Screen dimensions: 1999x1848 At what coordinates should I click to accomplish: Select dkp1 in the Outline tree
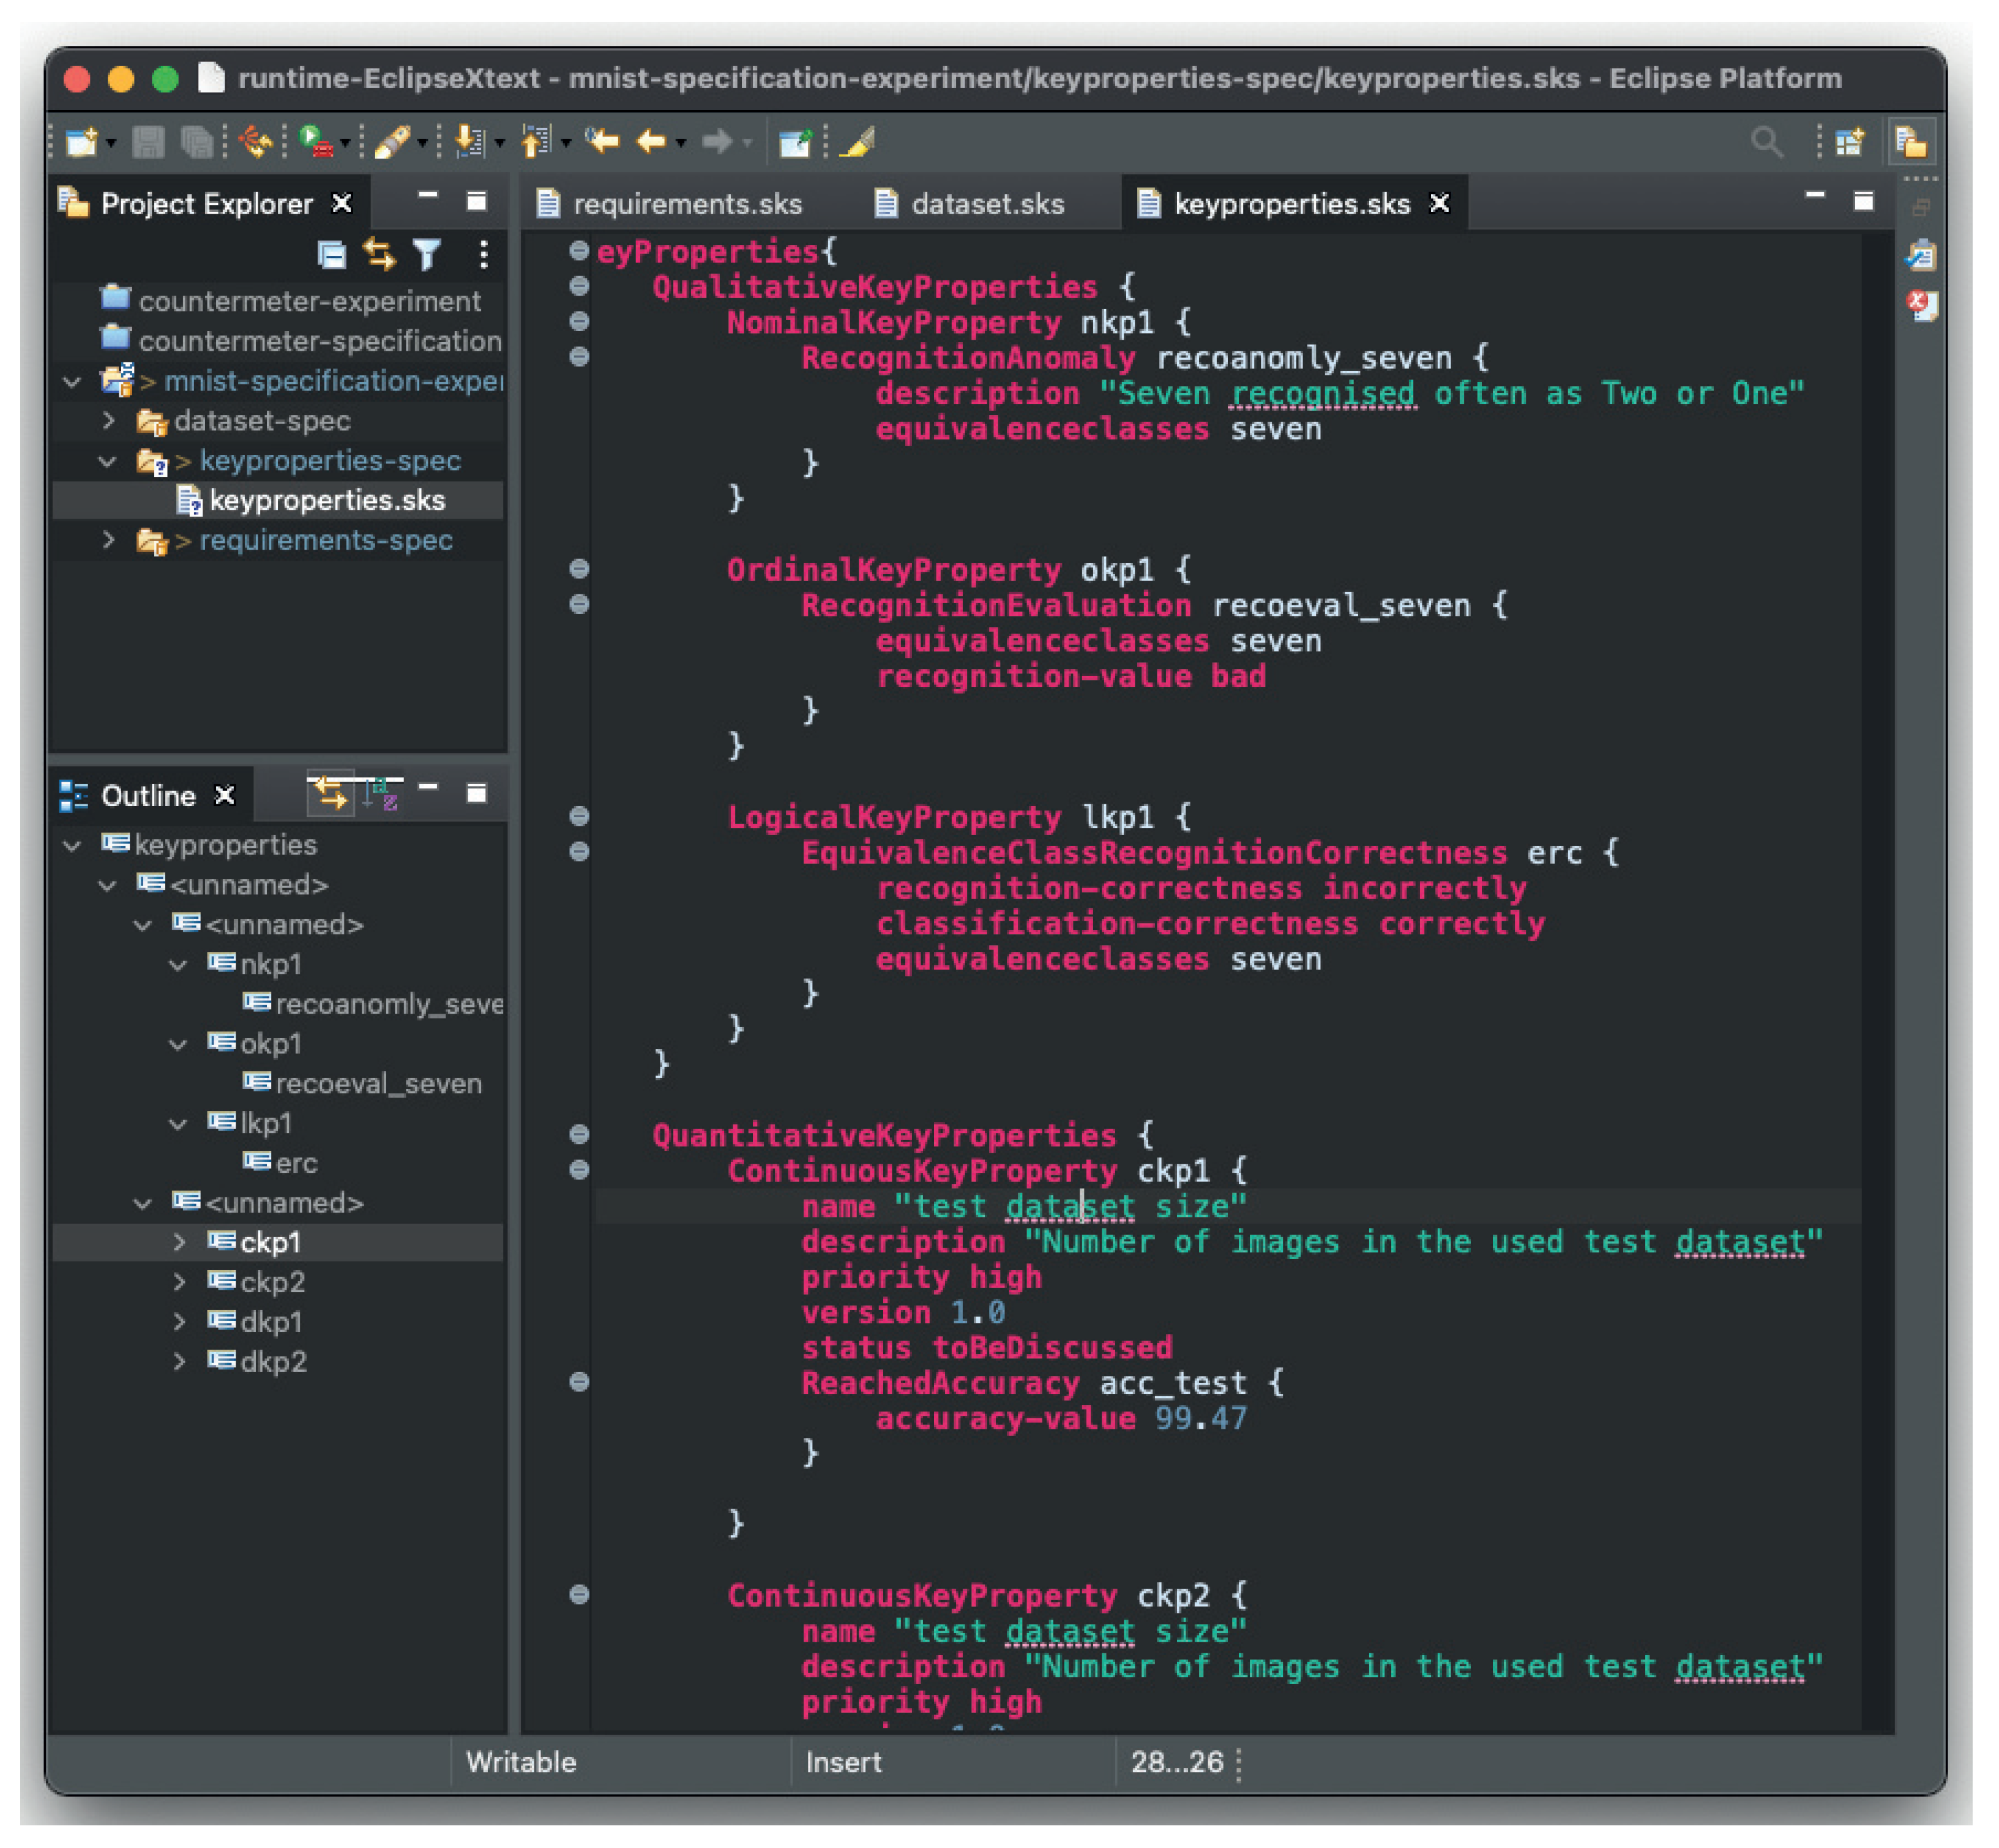click(270, 1322)
